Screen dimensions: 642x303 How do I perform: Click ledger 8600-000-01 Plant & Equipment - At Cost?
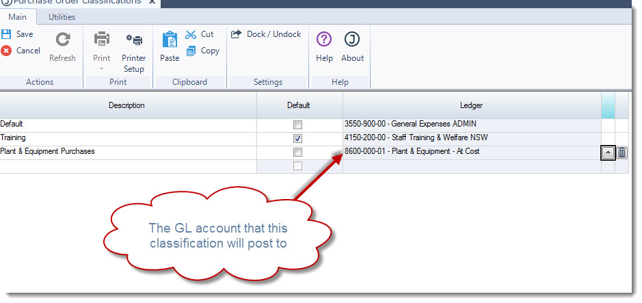coord(472,153)
